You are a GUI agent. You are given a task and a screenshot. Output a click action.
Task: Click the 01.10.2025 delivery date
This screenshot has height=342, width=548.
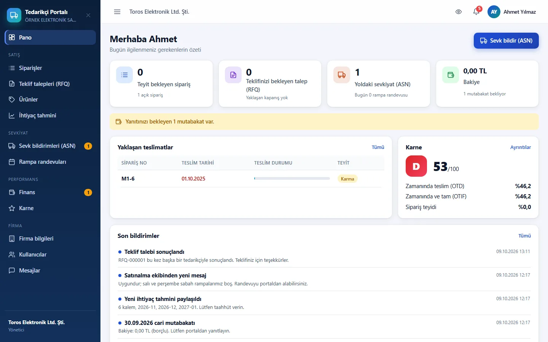[x=193, y=179]
